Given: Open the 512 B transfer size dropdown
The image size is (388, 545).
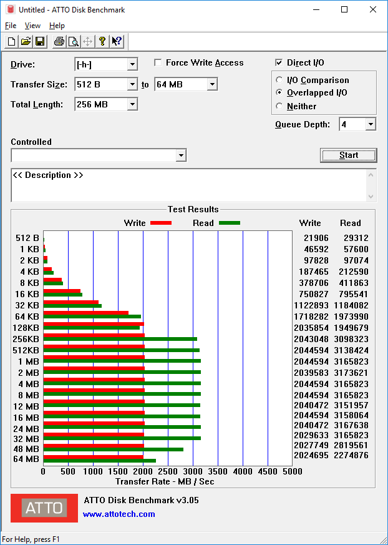Looking at the screenshot, I should (132, 84).
